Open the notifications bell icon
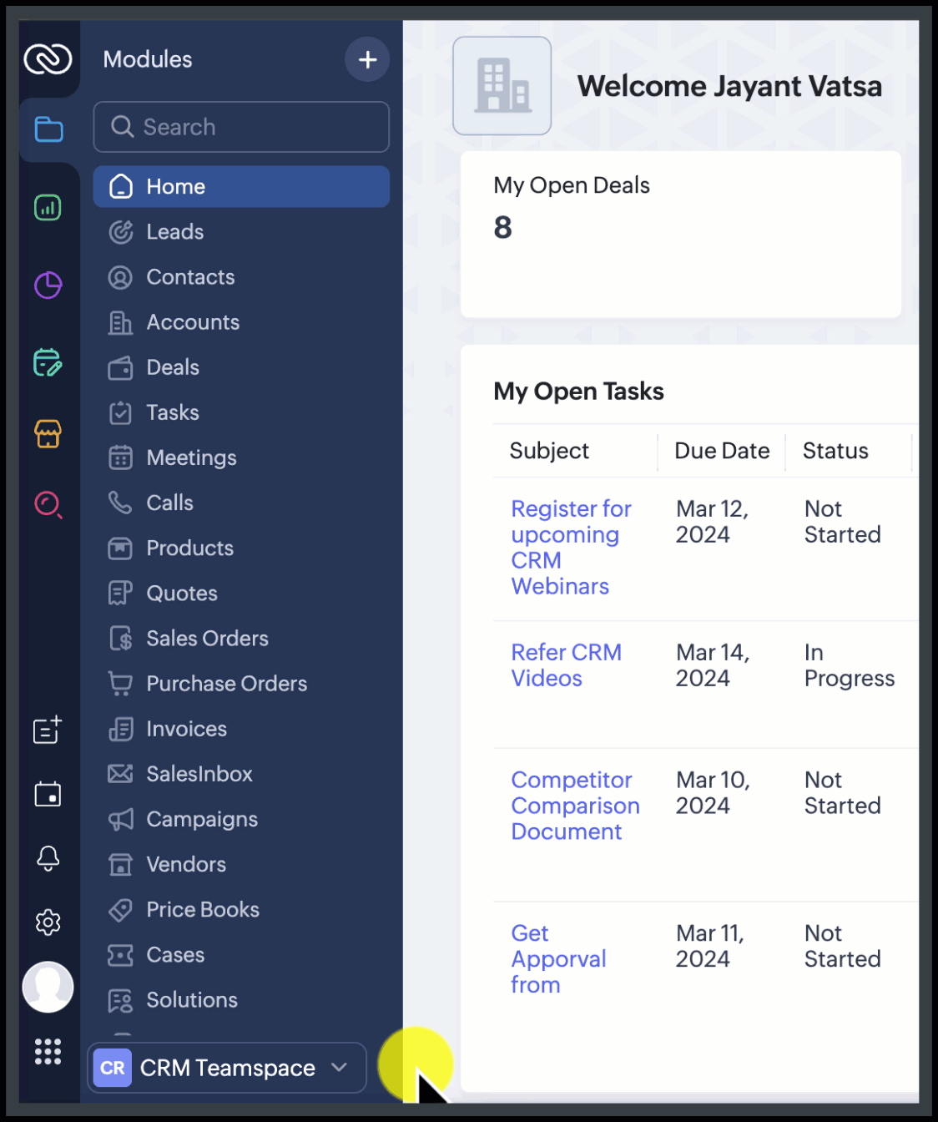938x1122 pixels. click(x=48, y=858)
